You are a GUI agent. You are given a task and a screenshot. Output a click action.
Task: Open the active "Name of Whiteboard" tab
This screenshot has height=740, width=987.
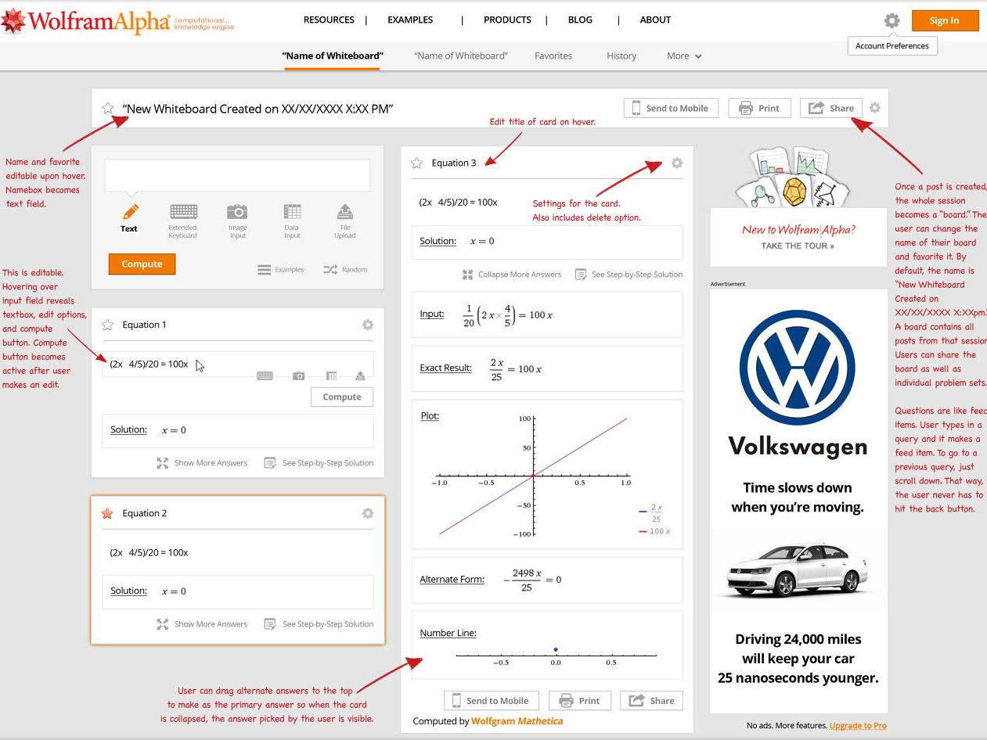tap(333, 56)
